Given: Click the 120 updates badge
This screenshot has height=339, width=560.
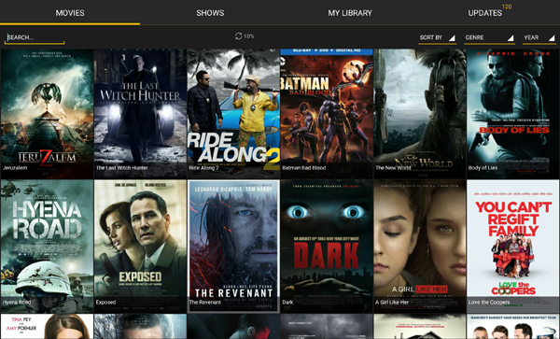Looking at the screenshot, I should (x=507, y=7).
